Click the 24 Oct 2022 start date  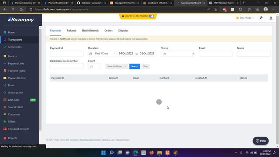126,53
